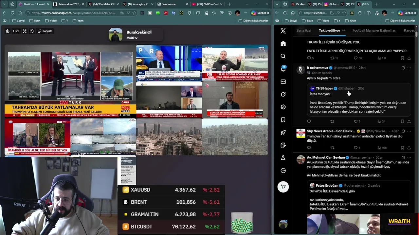This screenshot has width=419, height=235.
Task: Click left browser address bar URL
Action: (x=73, y=13)
